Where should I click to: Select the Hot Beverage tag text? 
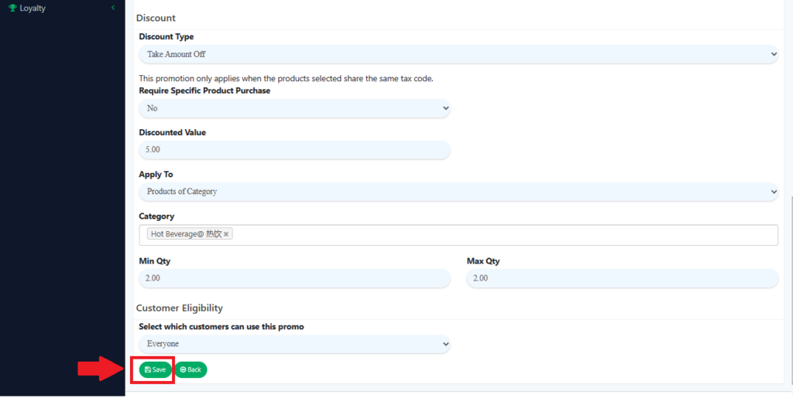click(186, 234)
